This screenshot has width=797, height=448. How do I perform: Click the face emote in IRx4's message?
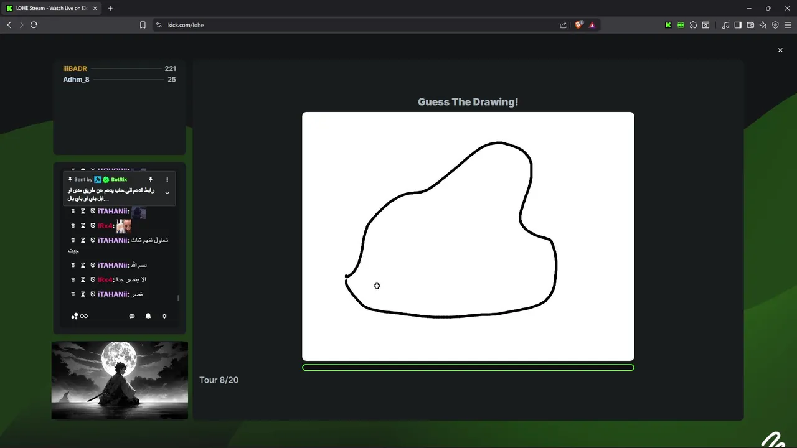[124, 226]
